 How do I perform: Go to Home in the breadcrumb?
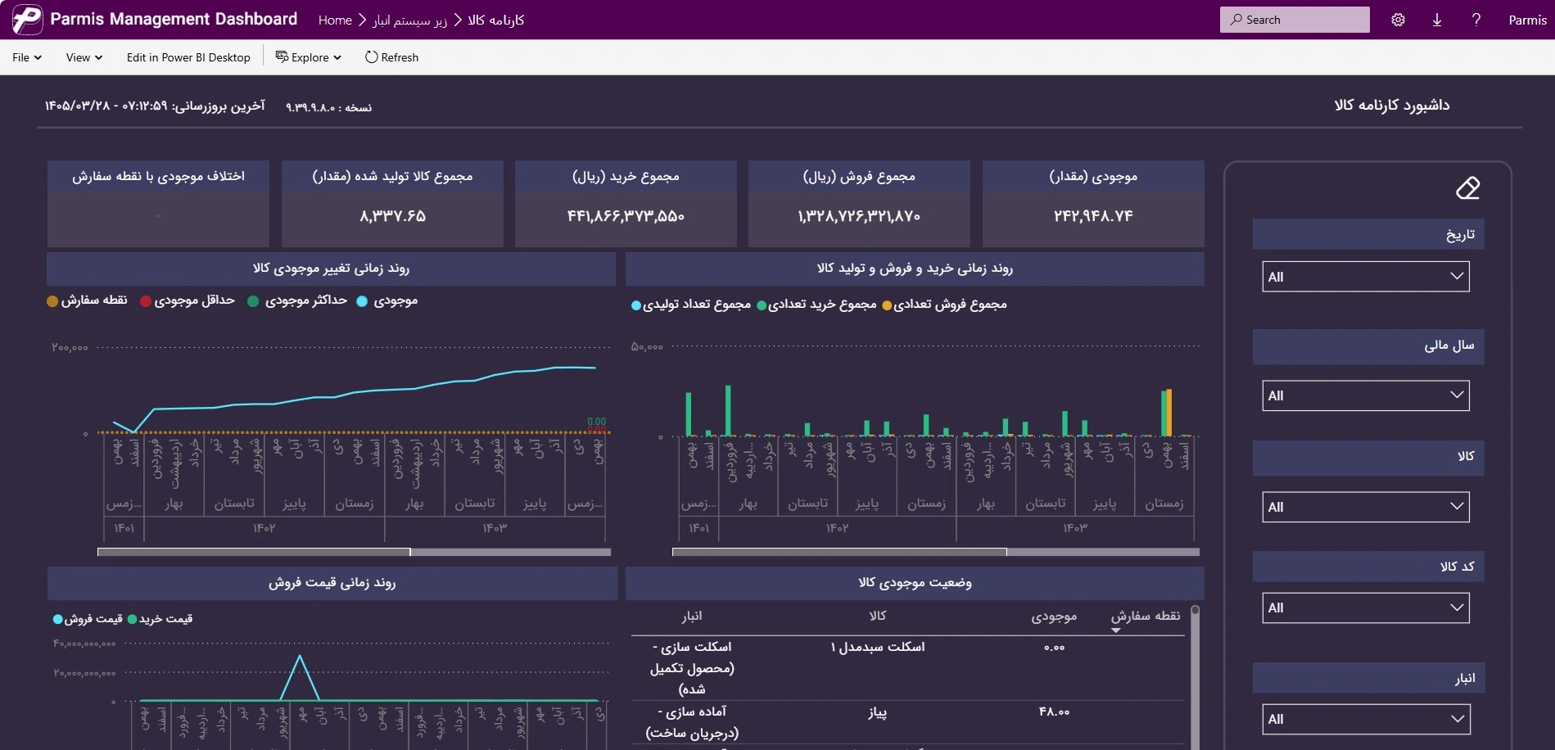[335, 20]
